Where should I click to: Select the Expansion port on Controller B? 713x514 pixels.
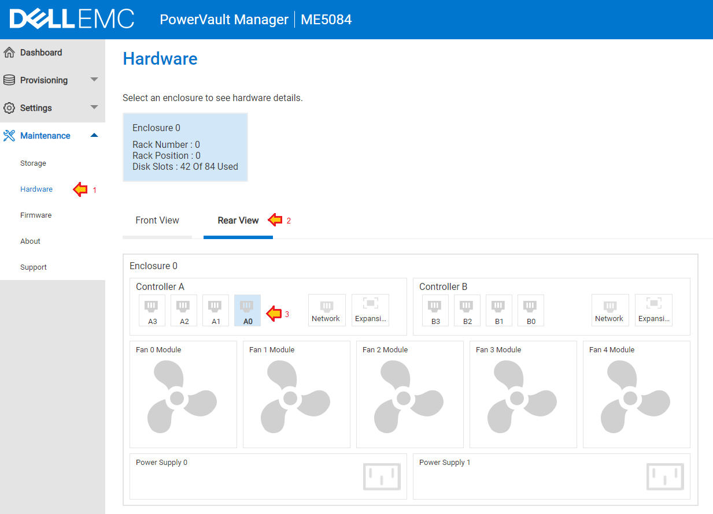(x=653, y=310)
